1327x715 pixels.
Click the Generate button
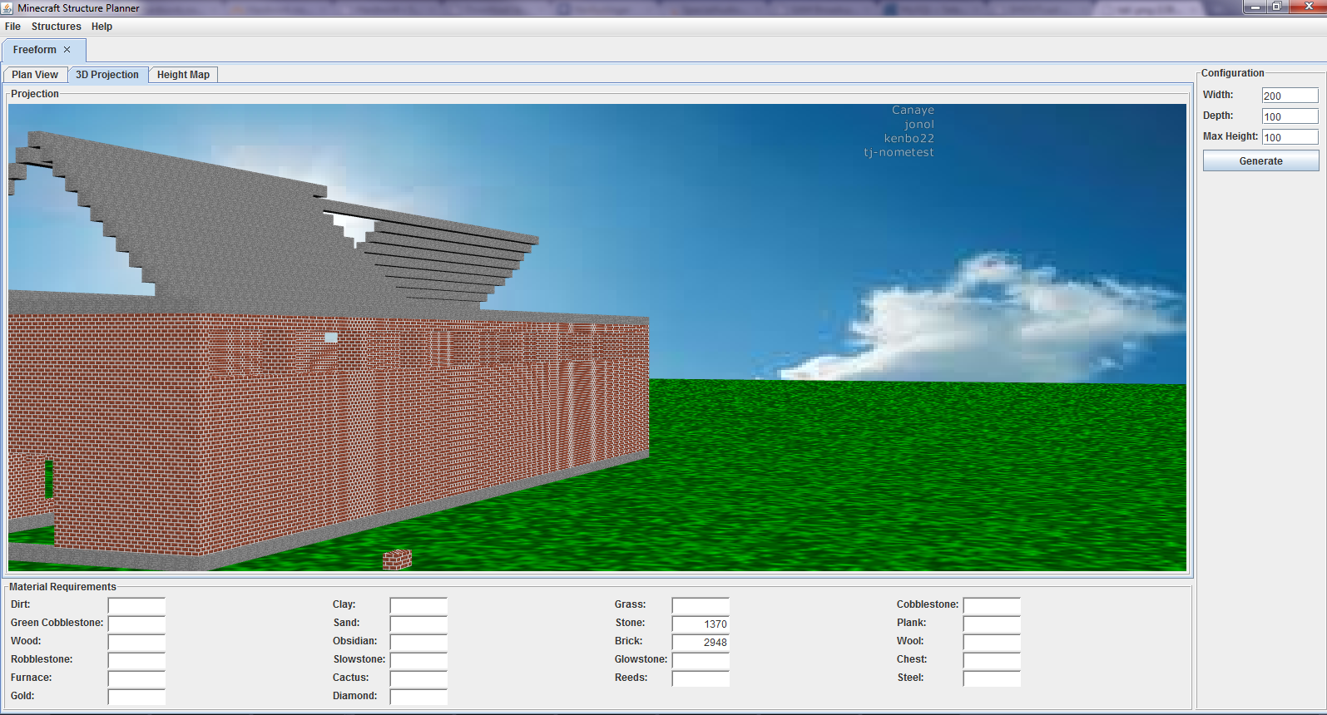click(1260, 160)
